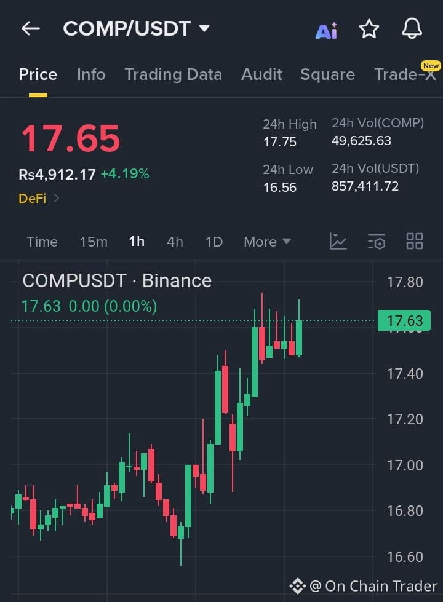Tap the DeFi category label
This screenshot has width=443, height=602.
(32, 198)
